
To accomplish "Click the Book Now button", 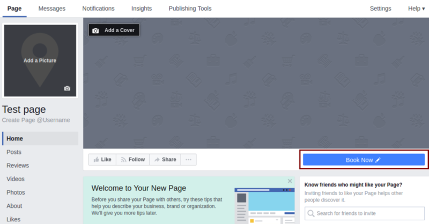I will point(364,160).
